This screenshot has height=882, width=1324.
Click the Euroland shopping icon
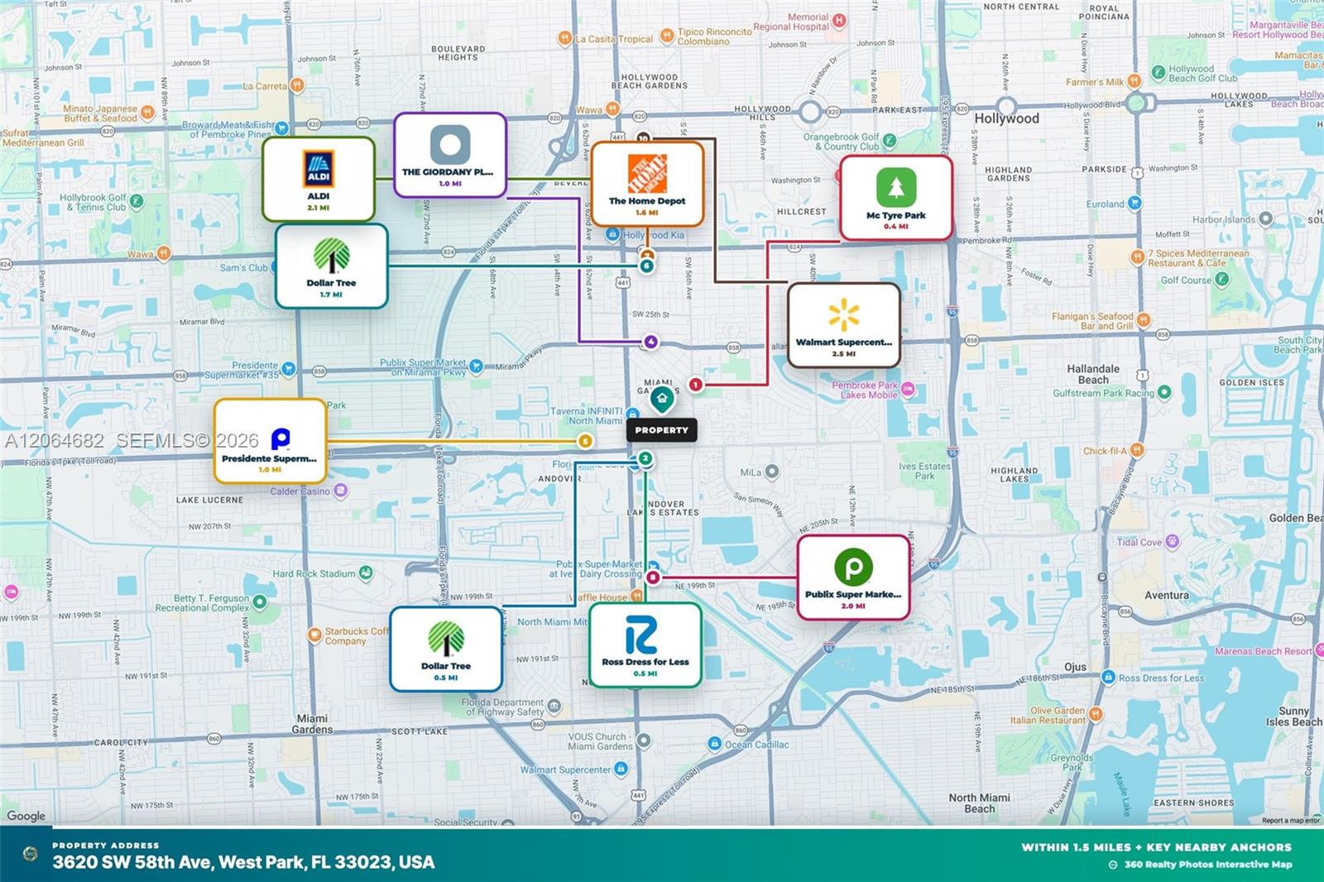[x=1135, y=204]
